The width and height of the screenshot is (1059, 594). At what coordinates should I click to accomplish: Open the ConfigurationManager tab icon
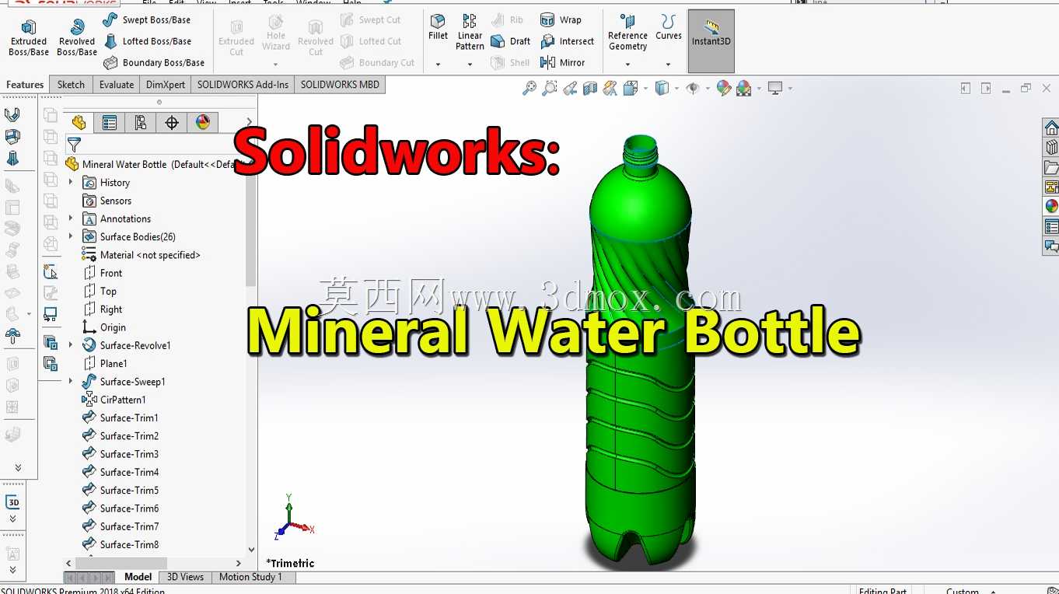click(x=141, y=123)
